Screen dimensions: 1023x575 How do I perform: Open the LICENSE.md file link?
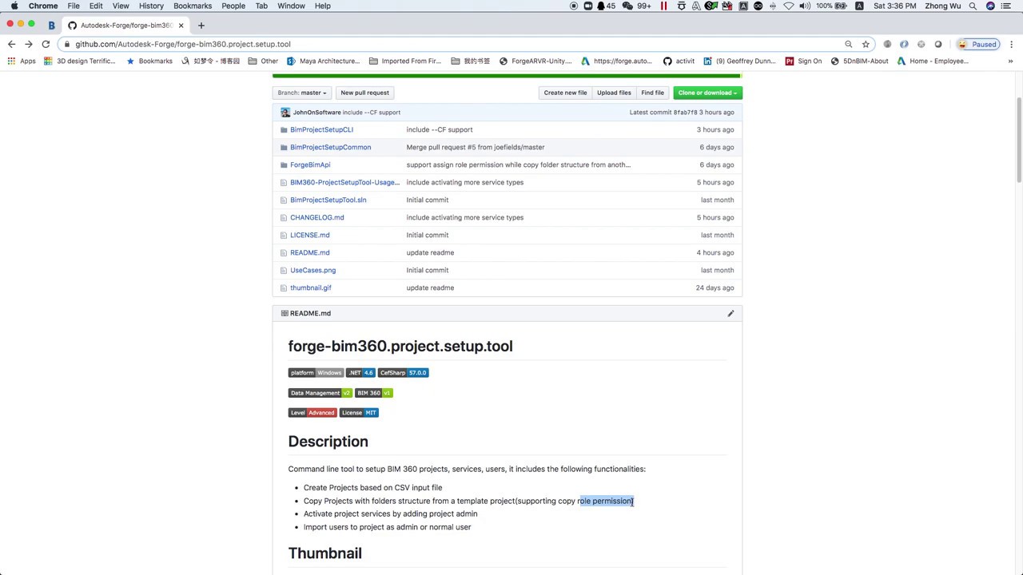[309, 235]
